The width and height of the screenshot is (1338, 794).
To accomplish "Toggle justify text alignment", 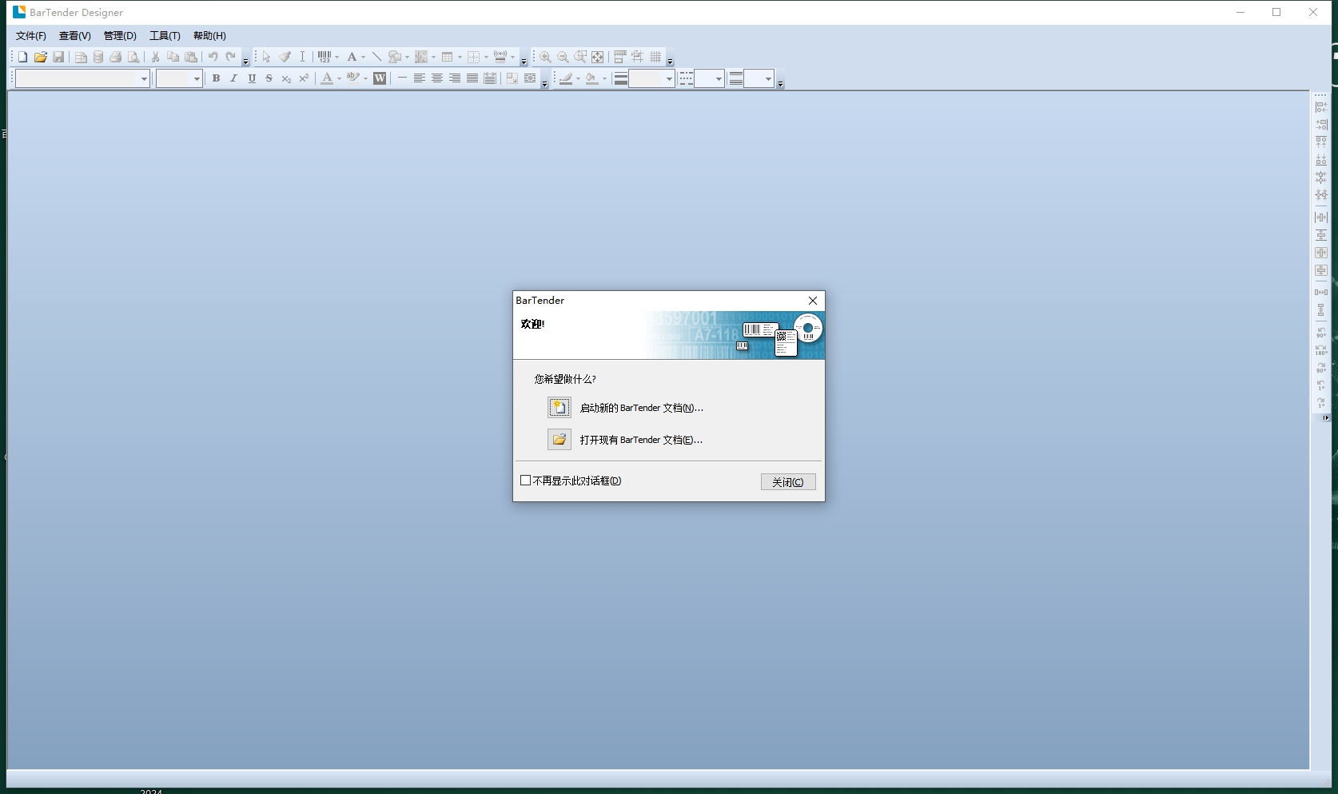I will (x=472, y=78).
